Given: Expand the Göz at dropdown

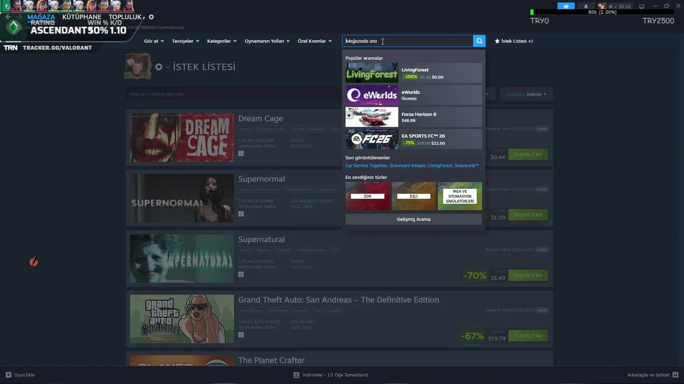Looking at the screenshot, I should (153, 41).
